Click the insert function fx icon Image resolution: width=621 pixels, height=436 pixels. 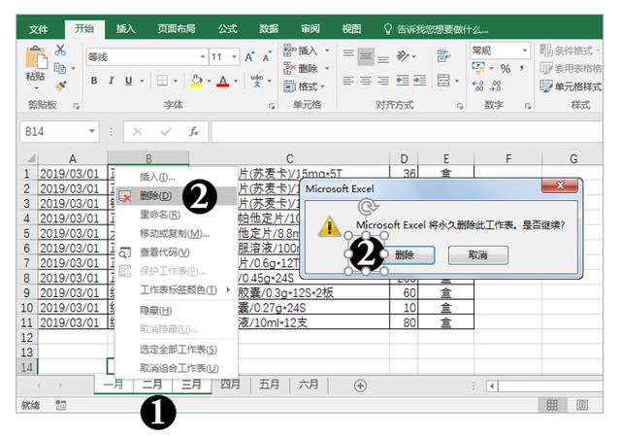[x=194, y=132]
